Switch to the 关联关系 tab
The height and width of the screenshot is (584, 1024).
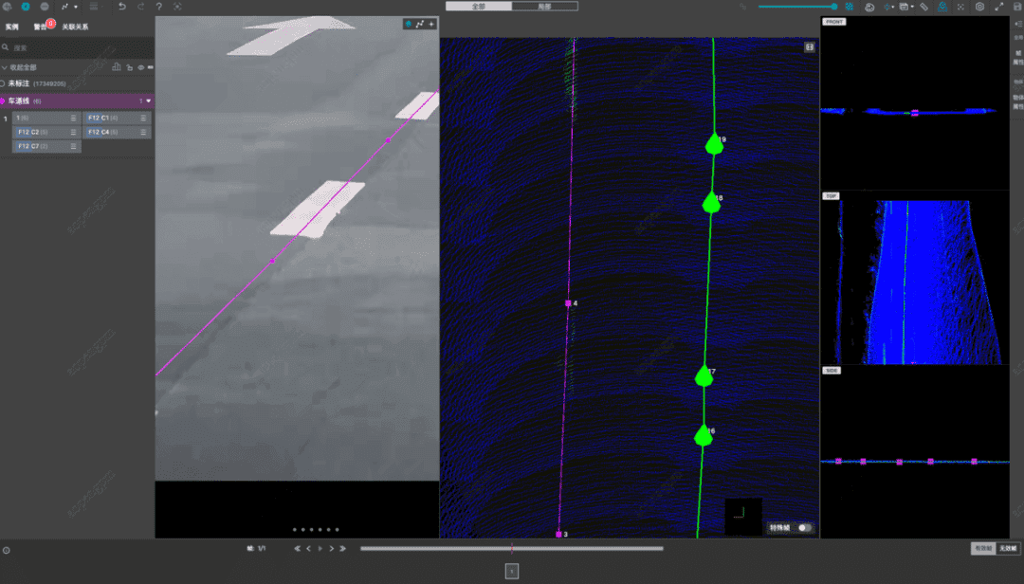click(x=75, y=27)
